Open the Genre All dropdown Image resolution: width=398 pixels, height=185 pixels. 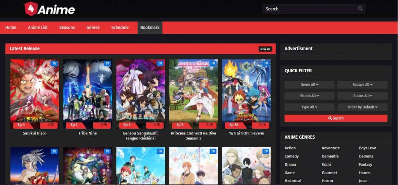[309, 85]
